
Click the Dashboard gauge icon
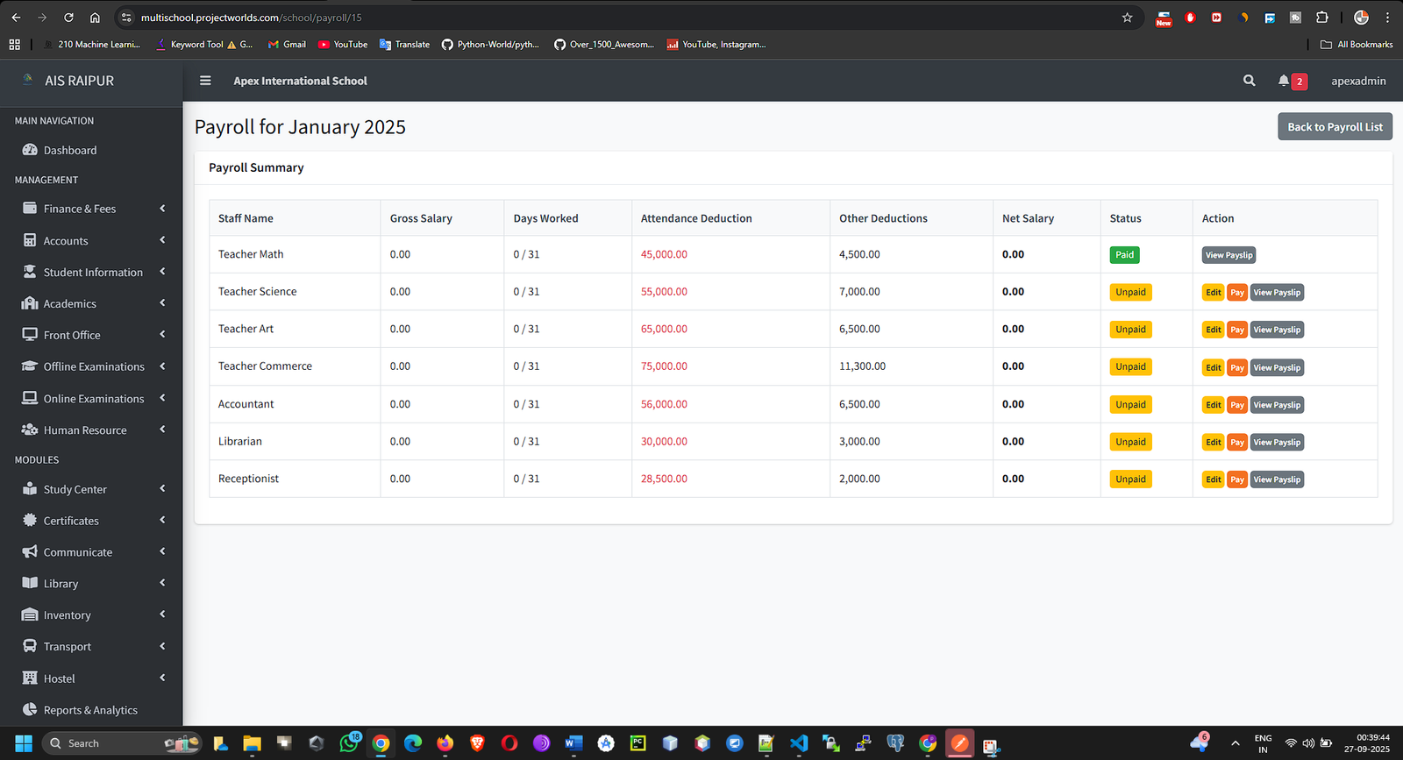30,150
